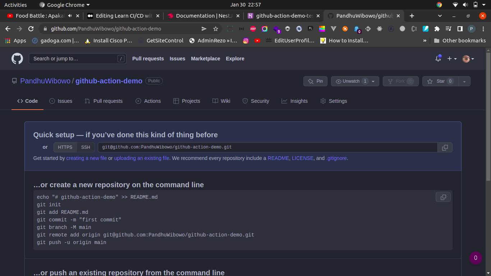Click the AdBlock Plus extension icon
This screenshot has height=276, width=491.
[x=253, y=29]
